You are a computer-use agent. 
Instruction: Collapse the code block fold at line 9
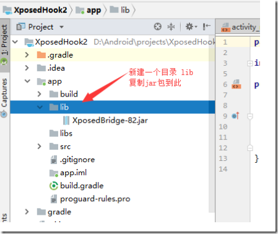point(250,116)
